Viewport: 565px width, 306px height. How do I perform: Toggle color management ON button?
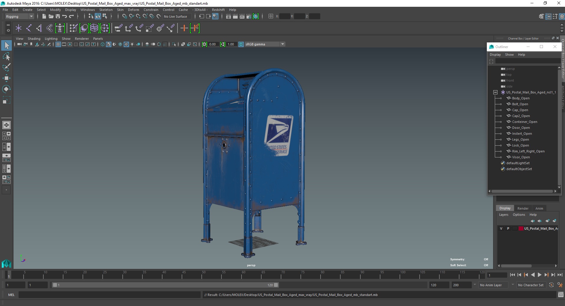241,44
